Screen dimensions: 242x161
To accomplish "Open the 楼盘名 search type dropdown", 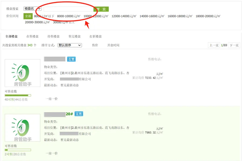I will pyautogui.click(x=32, y=8).
